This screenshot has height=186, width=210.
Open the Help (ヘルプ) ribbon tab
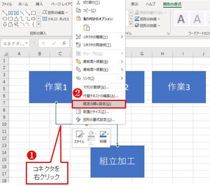pyautogui.click(x=150, y=4)
